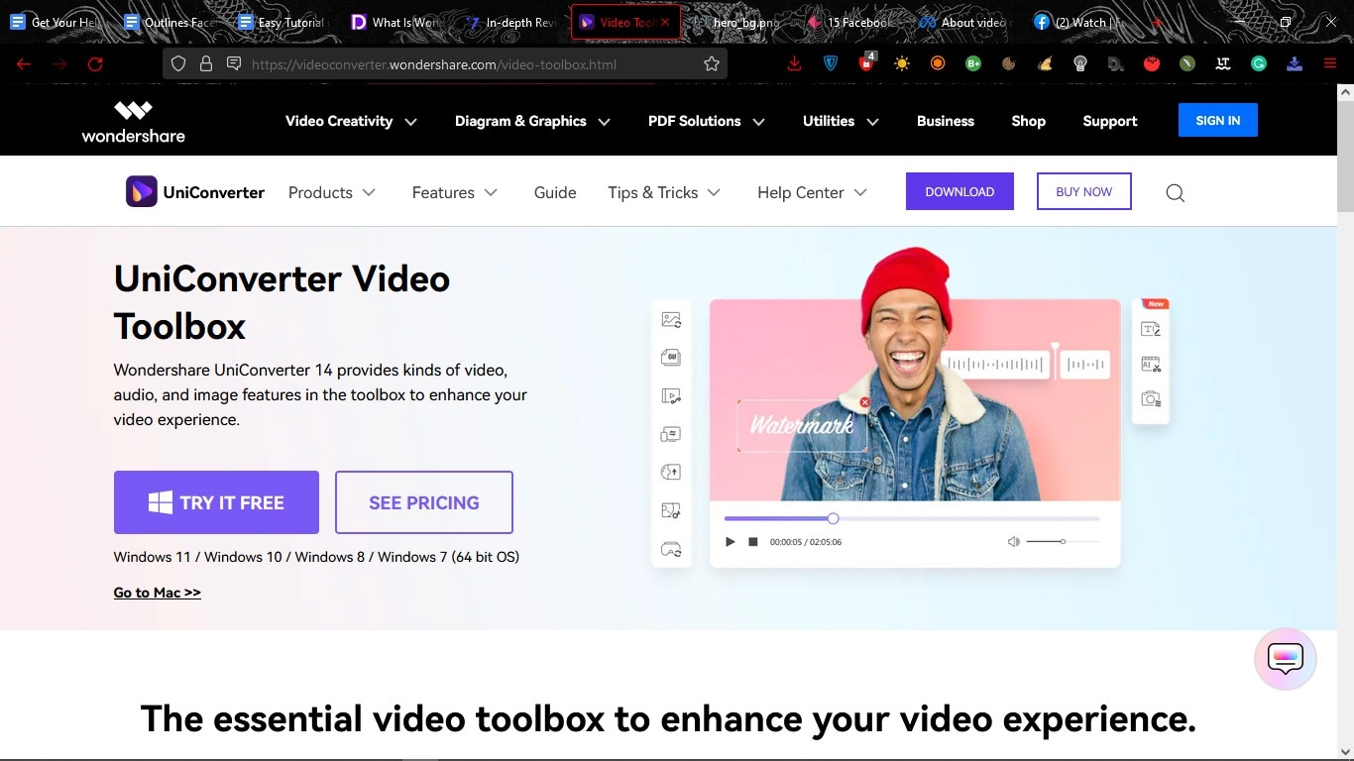This screenshot has height=761, width=1354.
Task: Open the Guide page
Action: coord(555,192)
